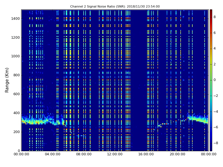The width and height of the screenshot is (223, 167).
Task: Click the 16:00:00 time axis label
Action: coord(146,154)
